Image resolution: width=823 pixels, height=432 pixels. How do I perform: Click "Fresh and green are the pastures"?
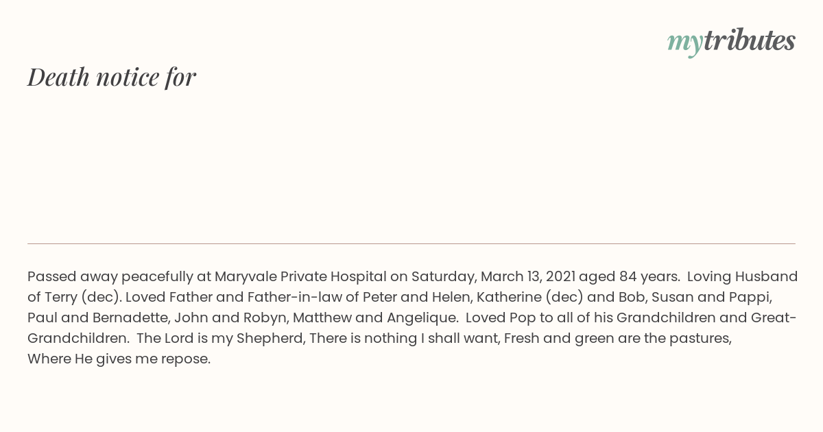tap(617, 338)
